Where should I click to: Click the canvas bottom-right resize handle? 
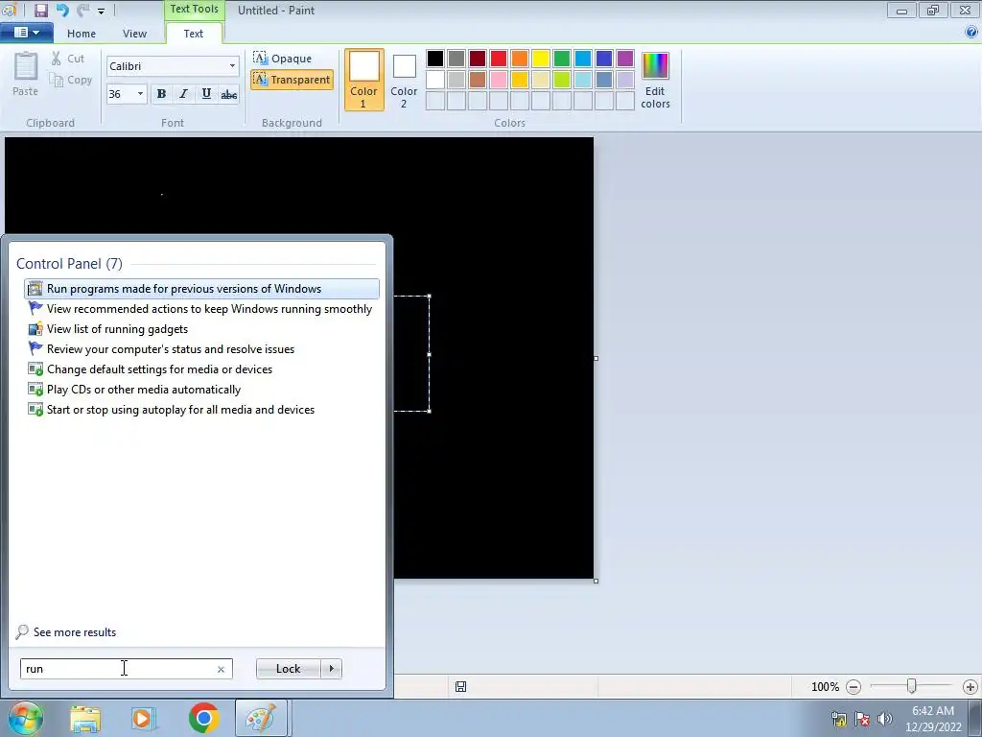coord(596,581)
